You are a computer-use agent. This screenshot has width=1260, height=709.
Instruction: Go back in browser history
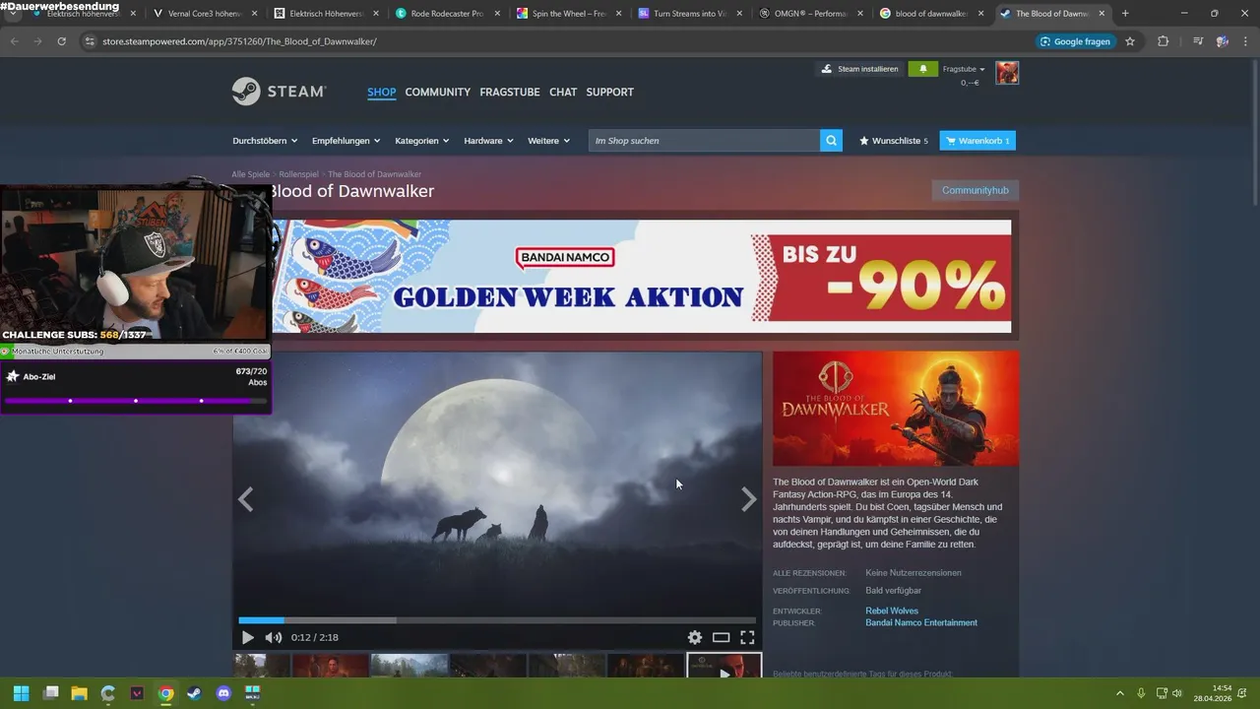coord(14,41)
